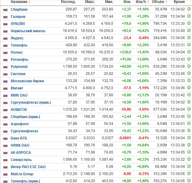The width and height of the screenshot is (192, 183).
Task: Open the Polymetal stock link
Action: click(x=19, y=67)
